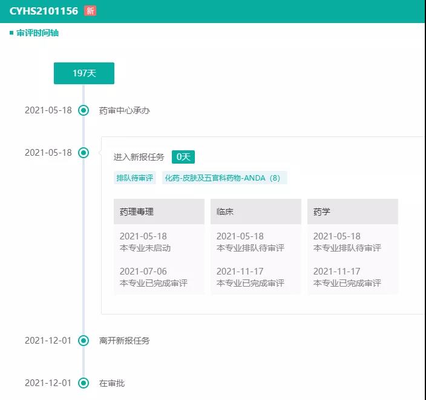Click timeline marker for 药审中心承办
Image resolution: width=426 pixels, height=400 pixels.
tap(84, 110)
